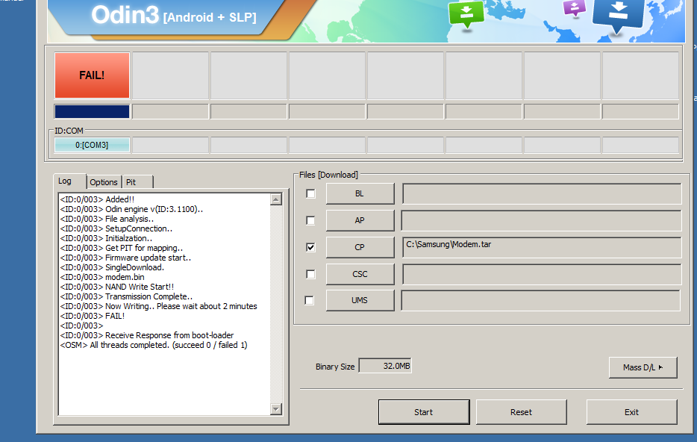Click the red FAIL! status box
697x442 pixels.
tap(92, 75)
